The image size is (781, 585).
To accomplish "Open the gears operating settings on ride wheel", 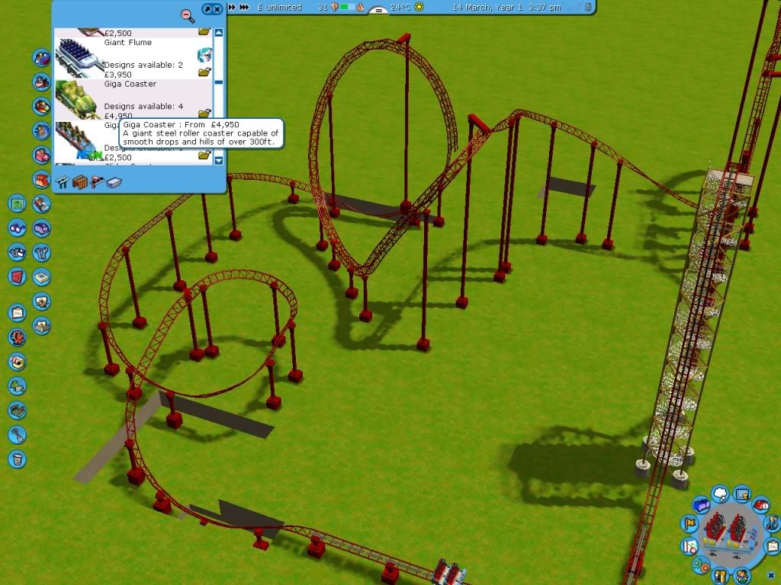I will coord(702,566).
